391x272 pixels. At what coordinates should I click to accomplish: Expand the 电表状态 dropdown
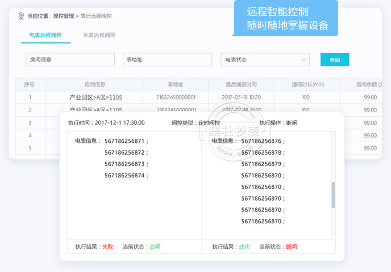tap(265, 59)
